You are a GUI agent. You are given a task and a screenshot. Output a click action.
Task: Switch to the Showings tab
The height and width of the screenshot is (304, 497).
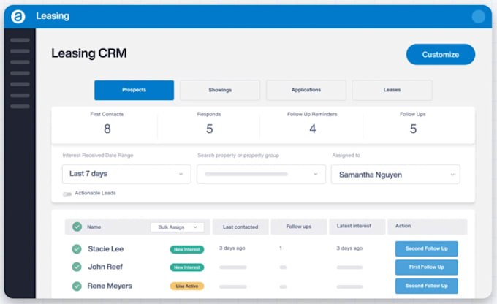pos(220,90)
